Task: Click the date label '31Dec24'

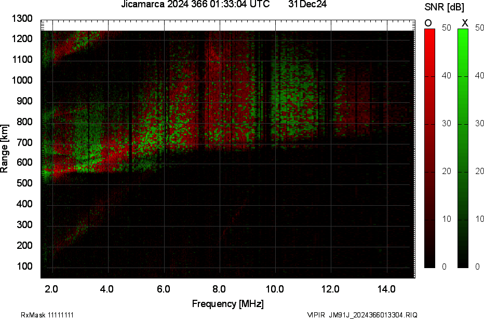Action: (x=307, y=4)
